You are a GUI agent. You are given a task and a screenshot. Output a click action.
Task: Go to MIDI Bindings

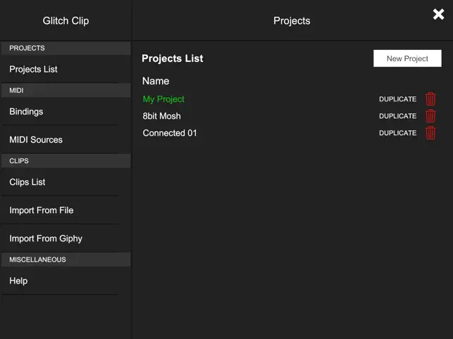(x=26, y=111)
